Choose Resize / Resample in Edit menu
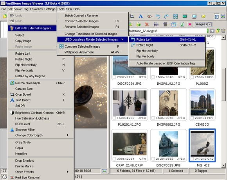The height and width of the screenshot is (180, 227). (x=41, y=83)
